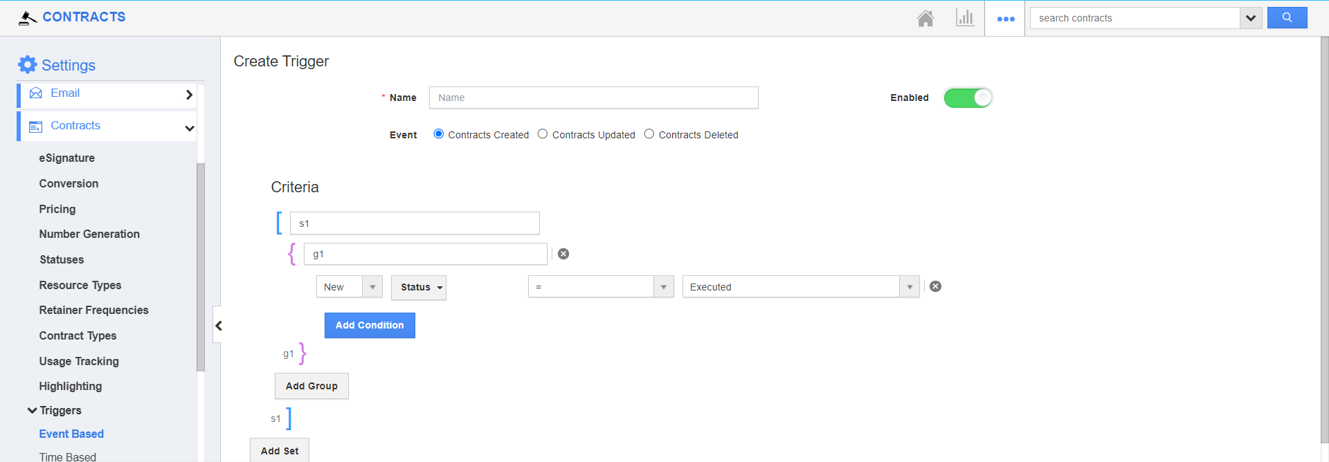Delete the Status condition row
1329x462 pixels.
935,286
